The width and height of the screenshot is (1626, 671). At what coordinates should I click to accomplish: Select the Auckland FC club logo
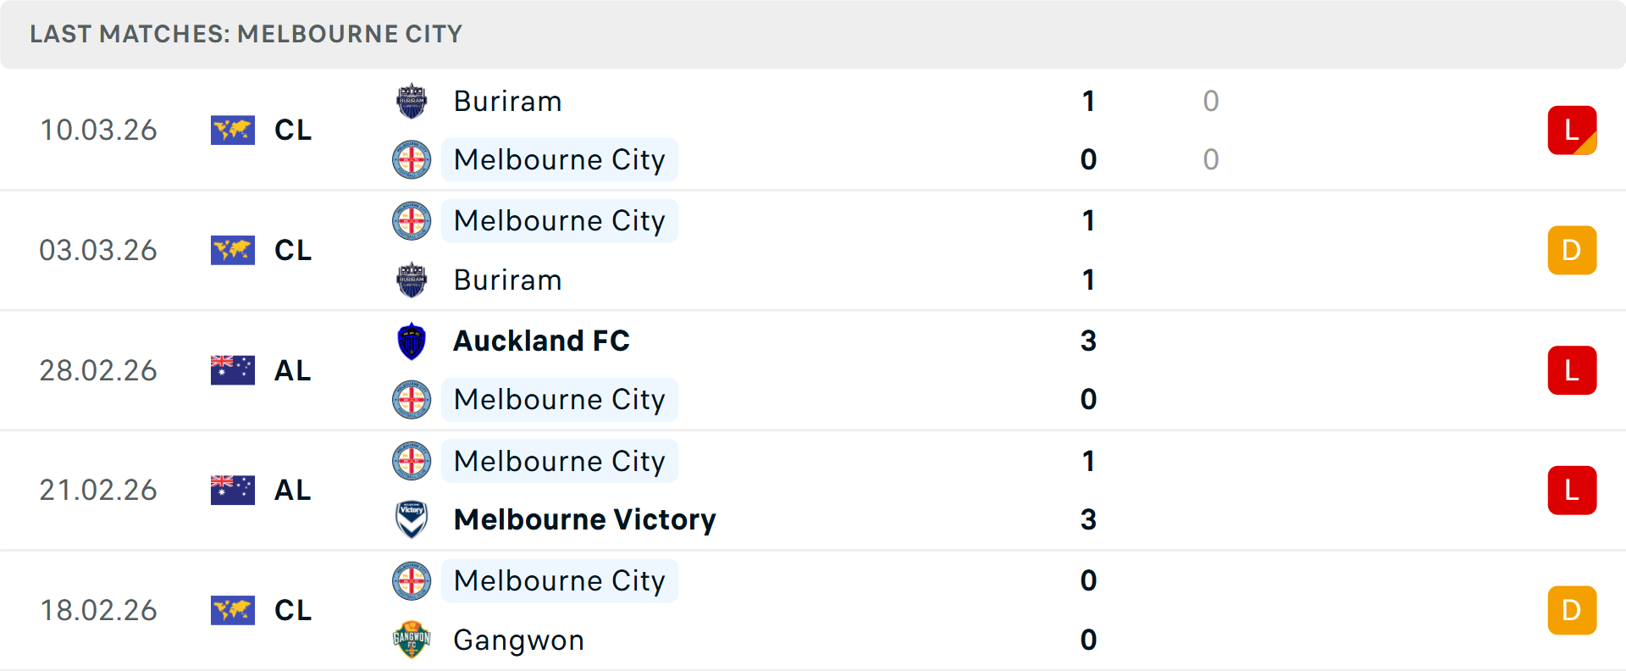coord(412,341)
